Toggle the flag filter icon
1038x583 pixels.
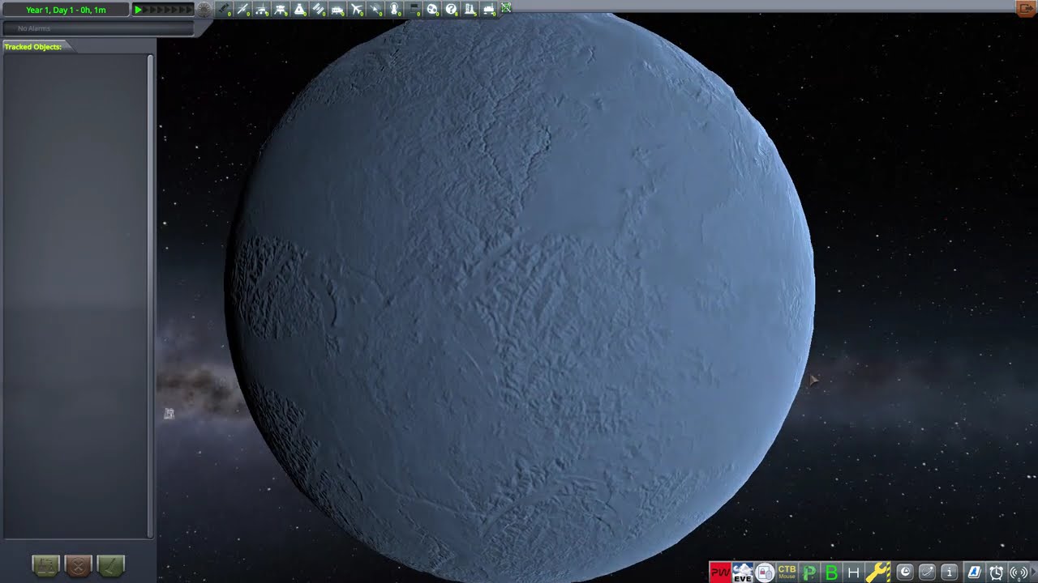tap(414, 10)
